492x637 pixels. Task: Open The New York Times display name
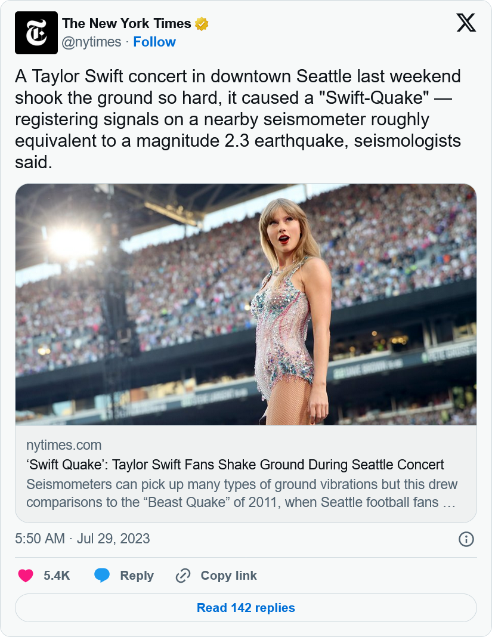[126, 24]
